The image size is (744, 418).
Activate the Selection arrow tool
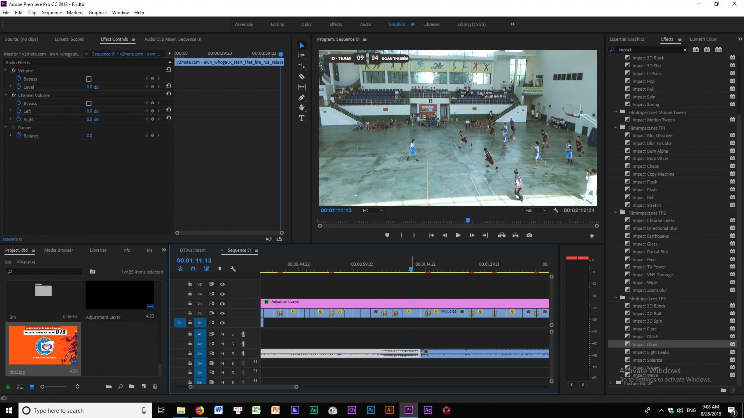pos(301,45)
